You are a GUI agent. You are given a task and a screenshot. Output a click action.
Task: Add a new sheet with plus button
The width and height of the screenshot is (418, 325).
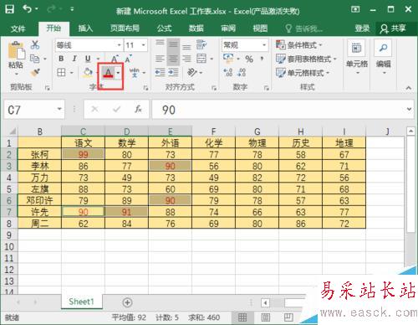pyautogui.click(x=127, y=302)
